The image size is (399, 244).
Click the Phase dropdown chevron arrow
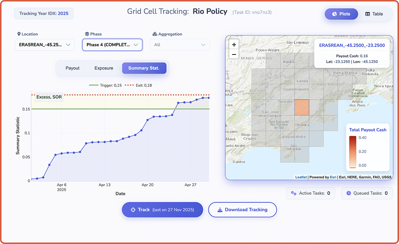coord(136,45)
